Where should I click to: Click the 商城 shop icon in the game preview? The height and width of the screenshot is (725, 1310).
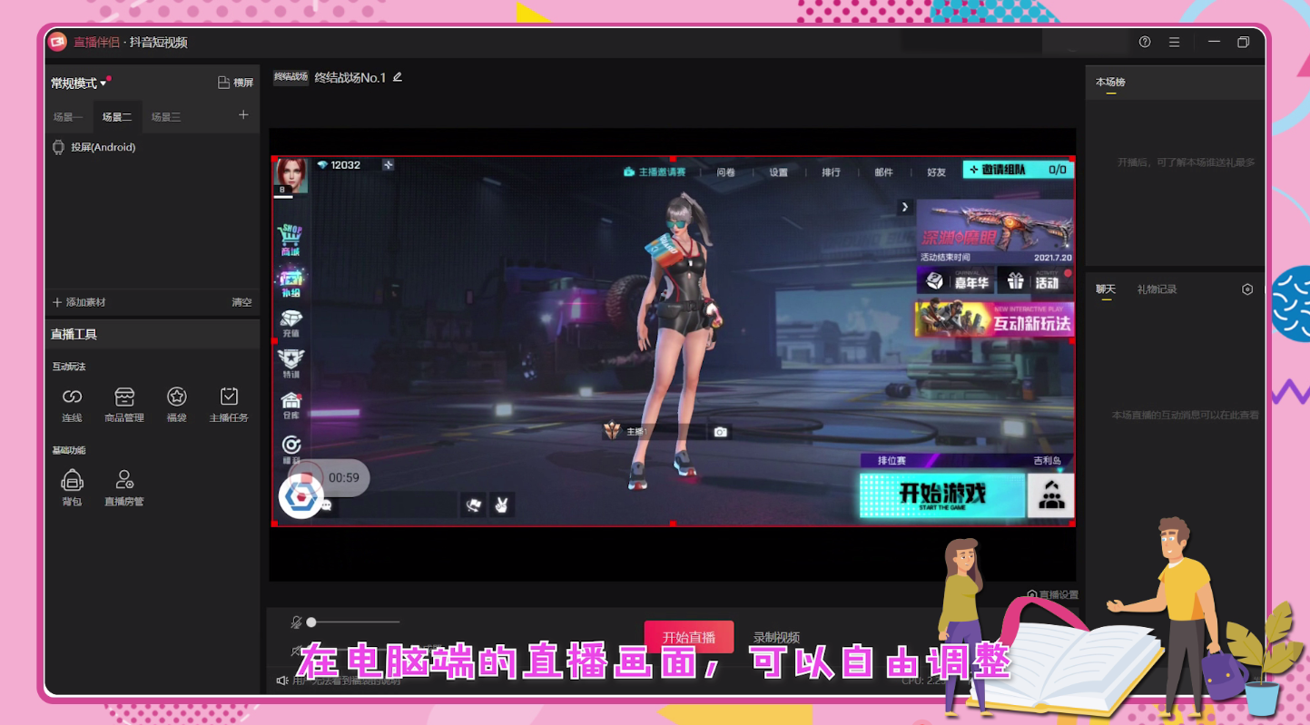point(291,240)
